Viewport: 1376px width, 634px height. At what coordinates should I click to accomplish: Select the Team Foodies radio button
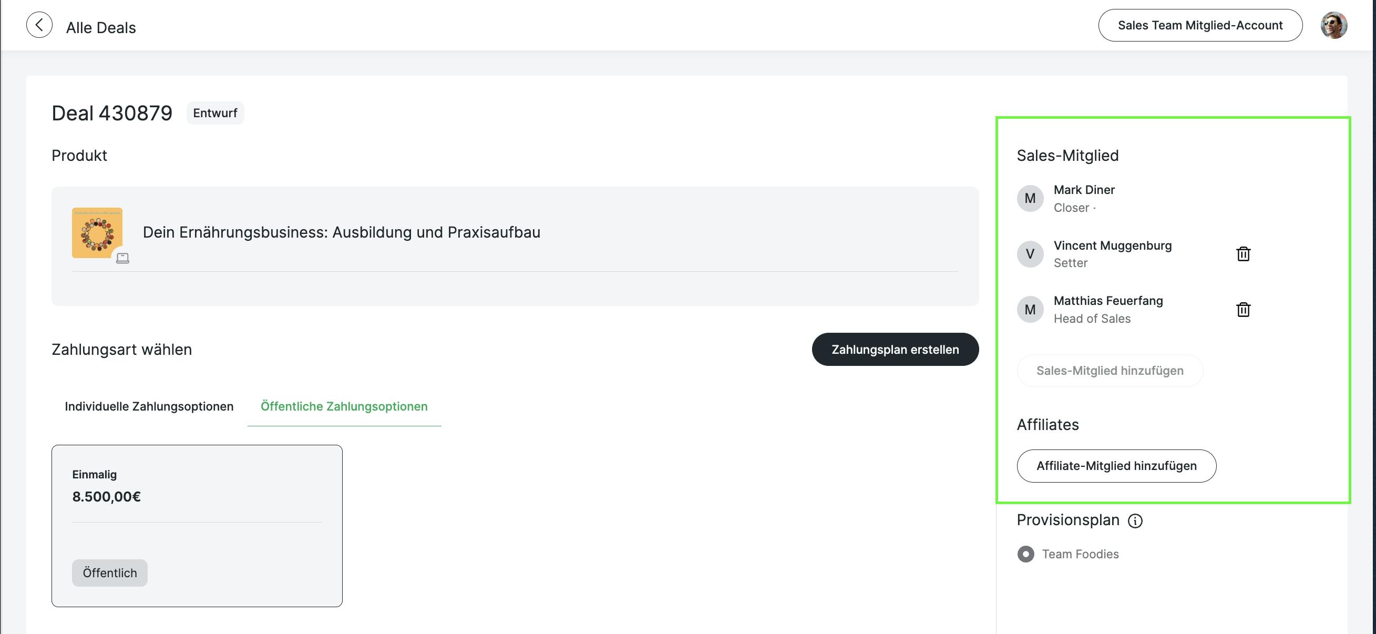1025,554
